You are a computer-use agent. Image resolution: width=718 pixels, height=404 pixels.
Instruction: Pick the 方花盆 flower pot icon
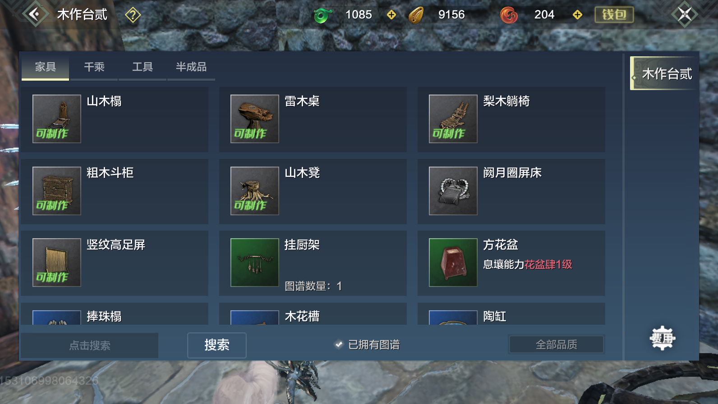point(453,263)
